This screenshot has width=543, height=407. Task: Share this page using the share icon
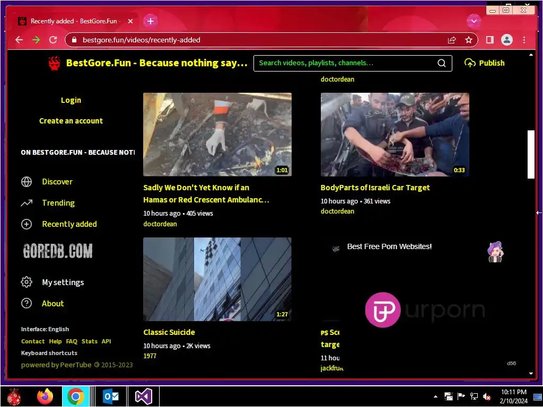452,40
